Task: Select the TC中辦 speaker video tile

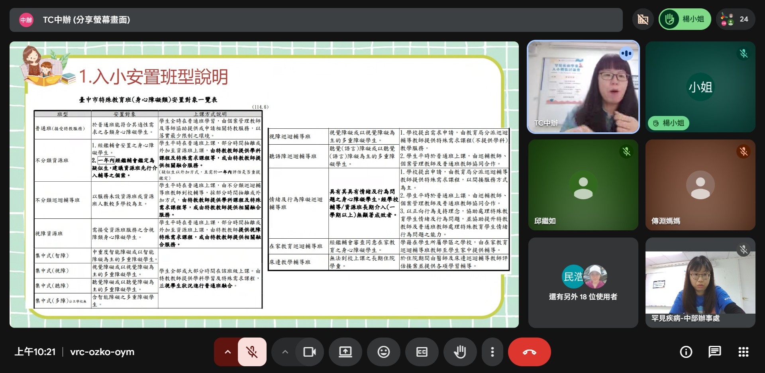Action: click(583, 87)
